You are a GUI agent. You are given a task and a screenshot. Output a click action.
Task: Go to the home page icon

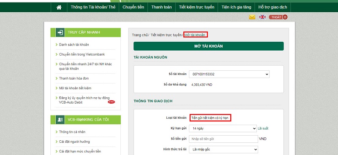tap(59, 7)
